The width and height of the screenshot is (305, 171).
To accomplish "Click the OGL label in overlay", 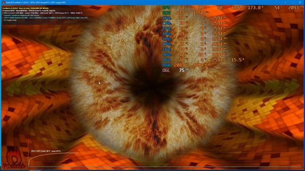I will (x=166, y=70).
